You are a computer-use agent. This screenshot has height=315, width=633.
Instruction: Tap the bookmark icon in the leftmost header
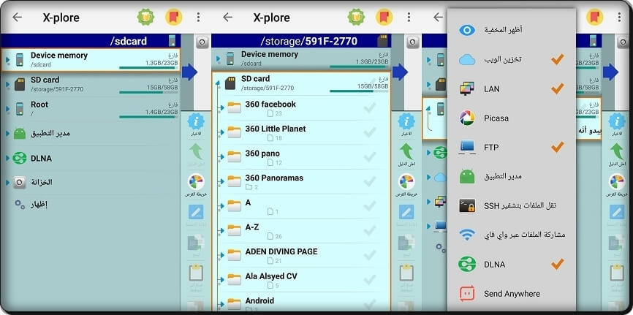tap(173, 17)
